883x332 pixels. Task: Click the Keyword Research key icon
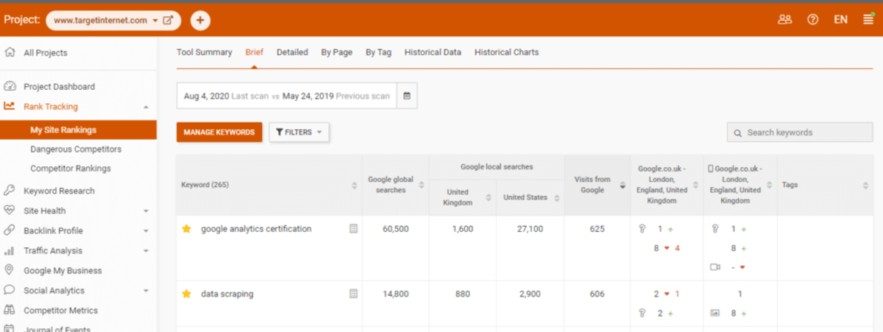coord(9,190)
